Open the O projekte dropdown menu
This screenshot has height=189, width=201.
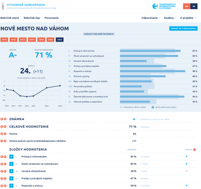188,18
